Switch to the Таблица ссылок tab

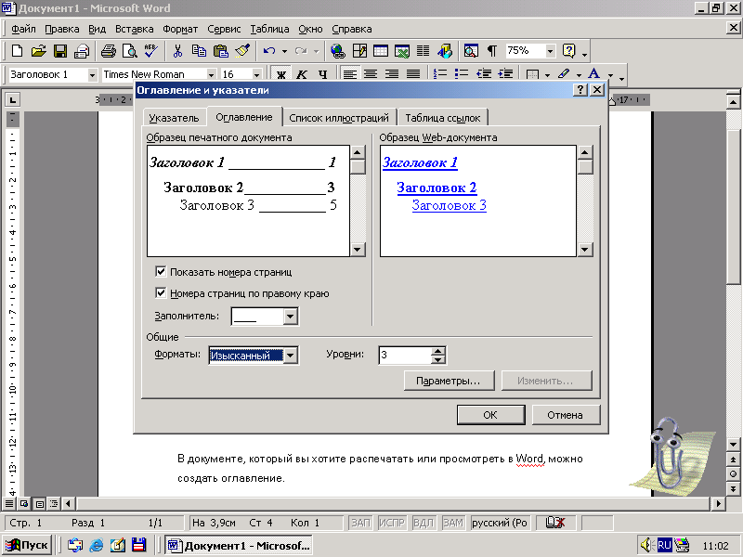pos(443,118)
